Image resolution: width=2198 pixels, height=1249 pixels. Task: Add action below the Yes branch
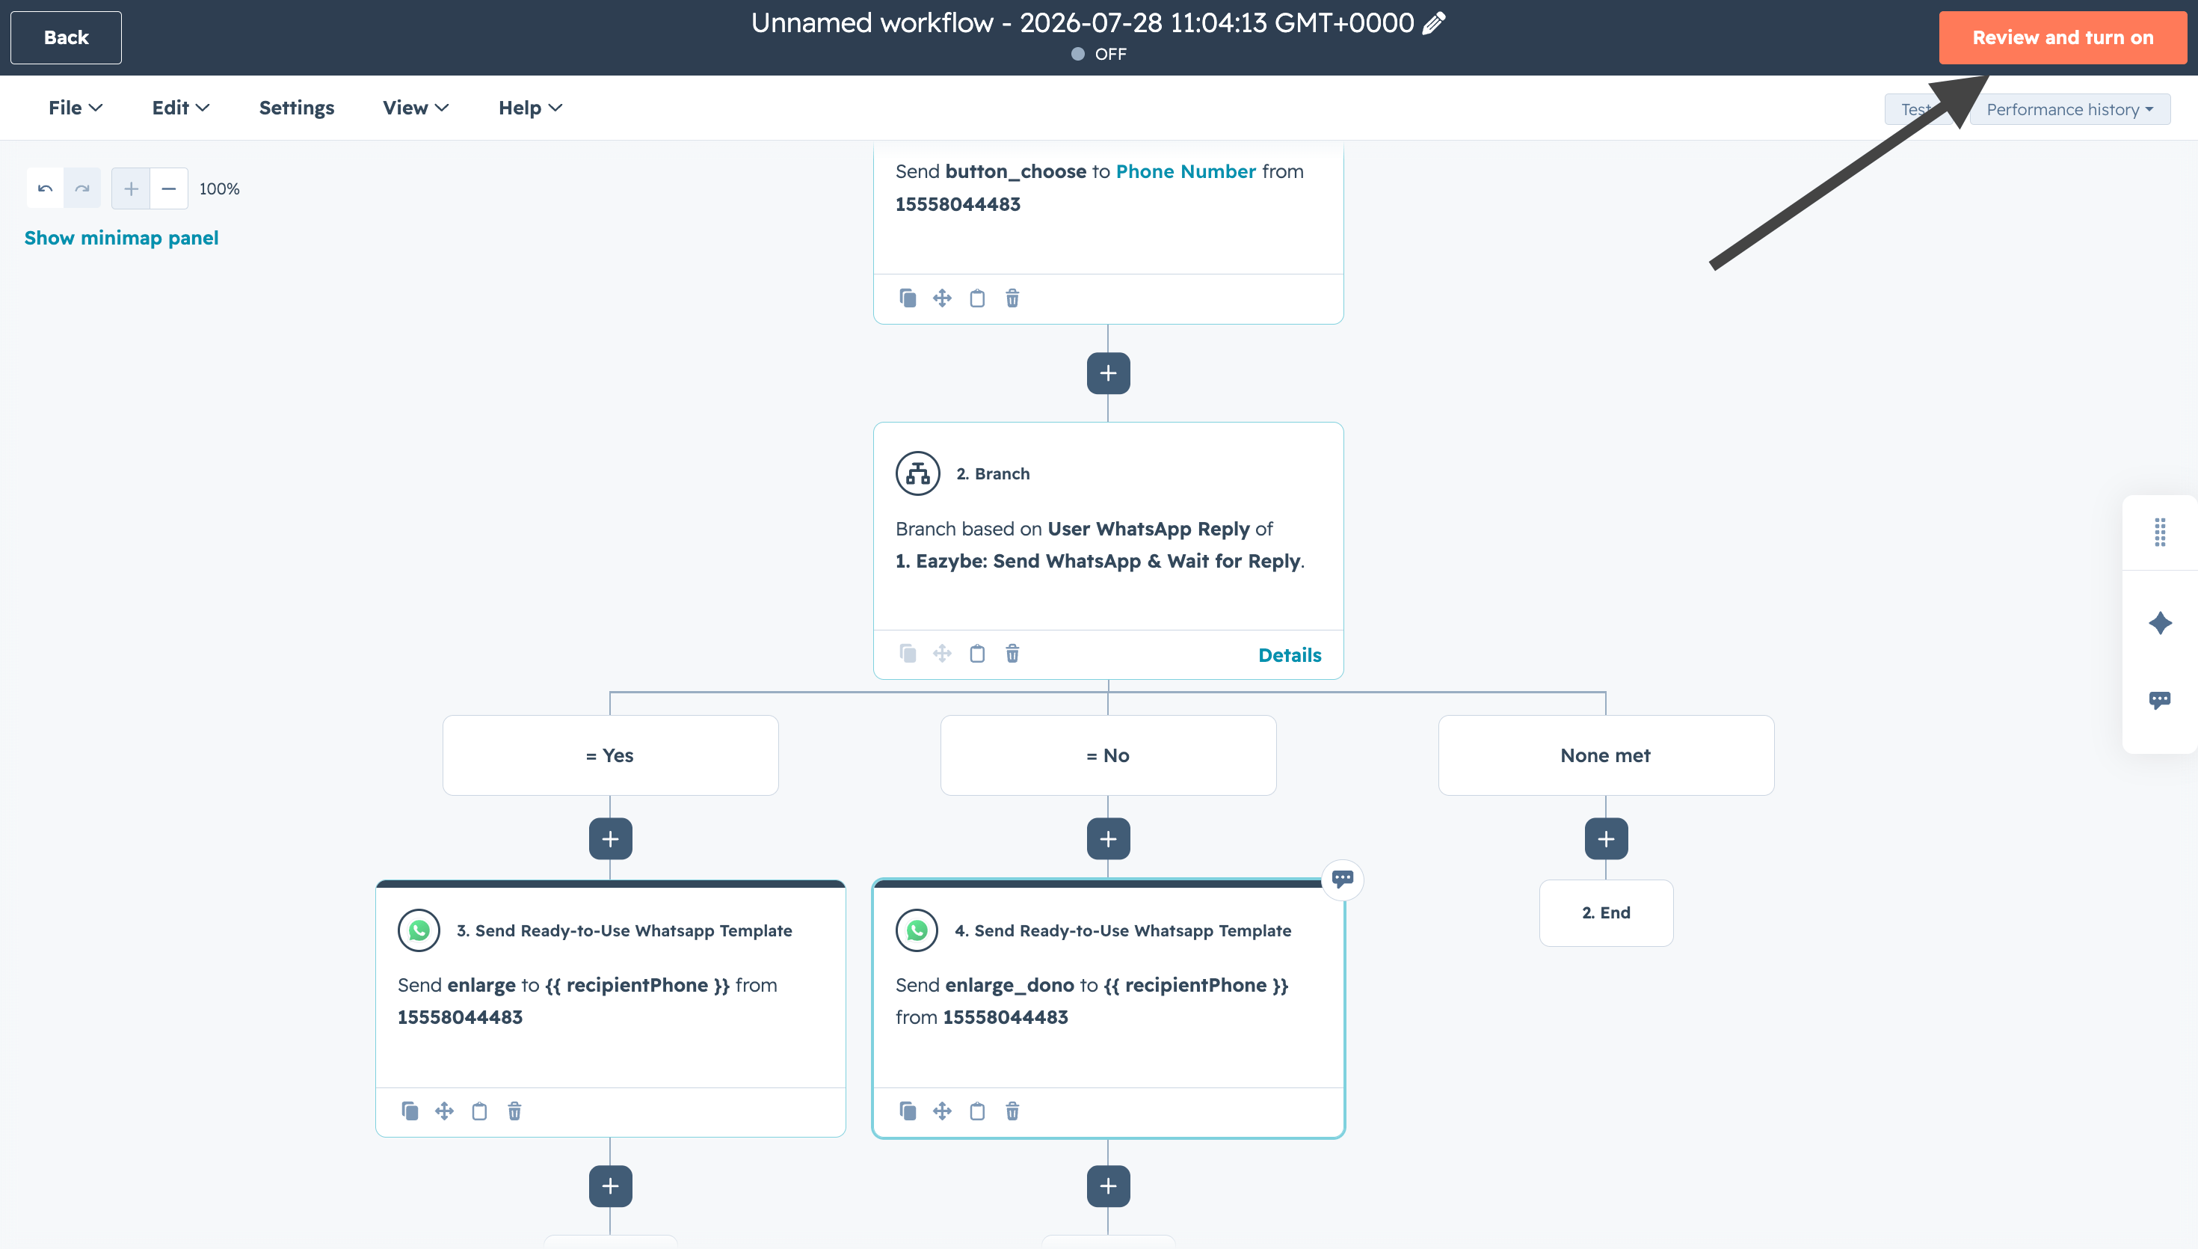point(610,839)
